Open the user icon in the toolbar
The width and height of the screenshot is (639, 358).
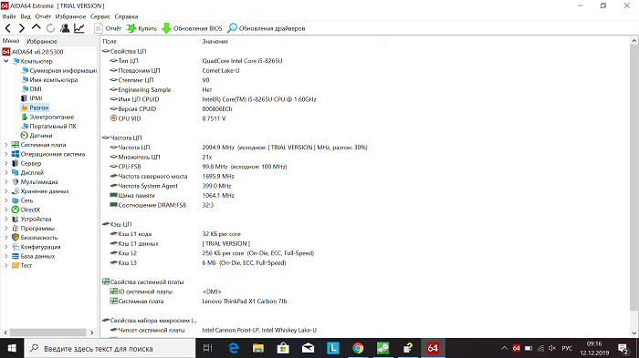point(65,28)
